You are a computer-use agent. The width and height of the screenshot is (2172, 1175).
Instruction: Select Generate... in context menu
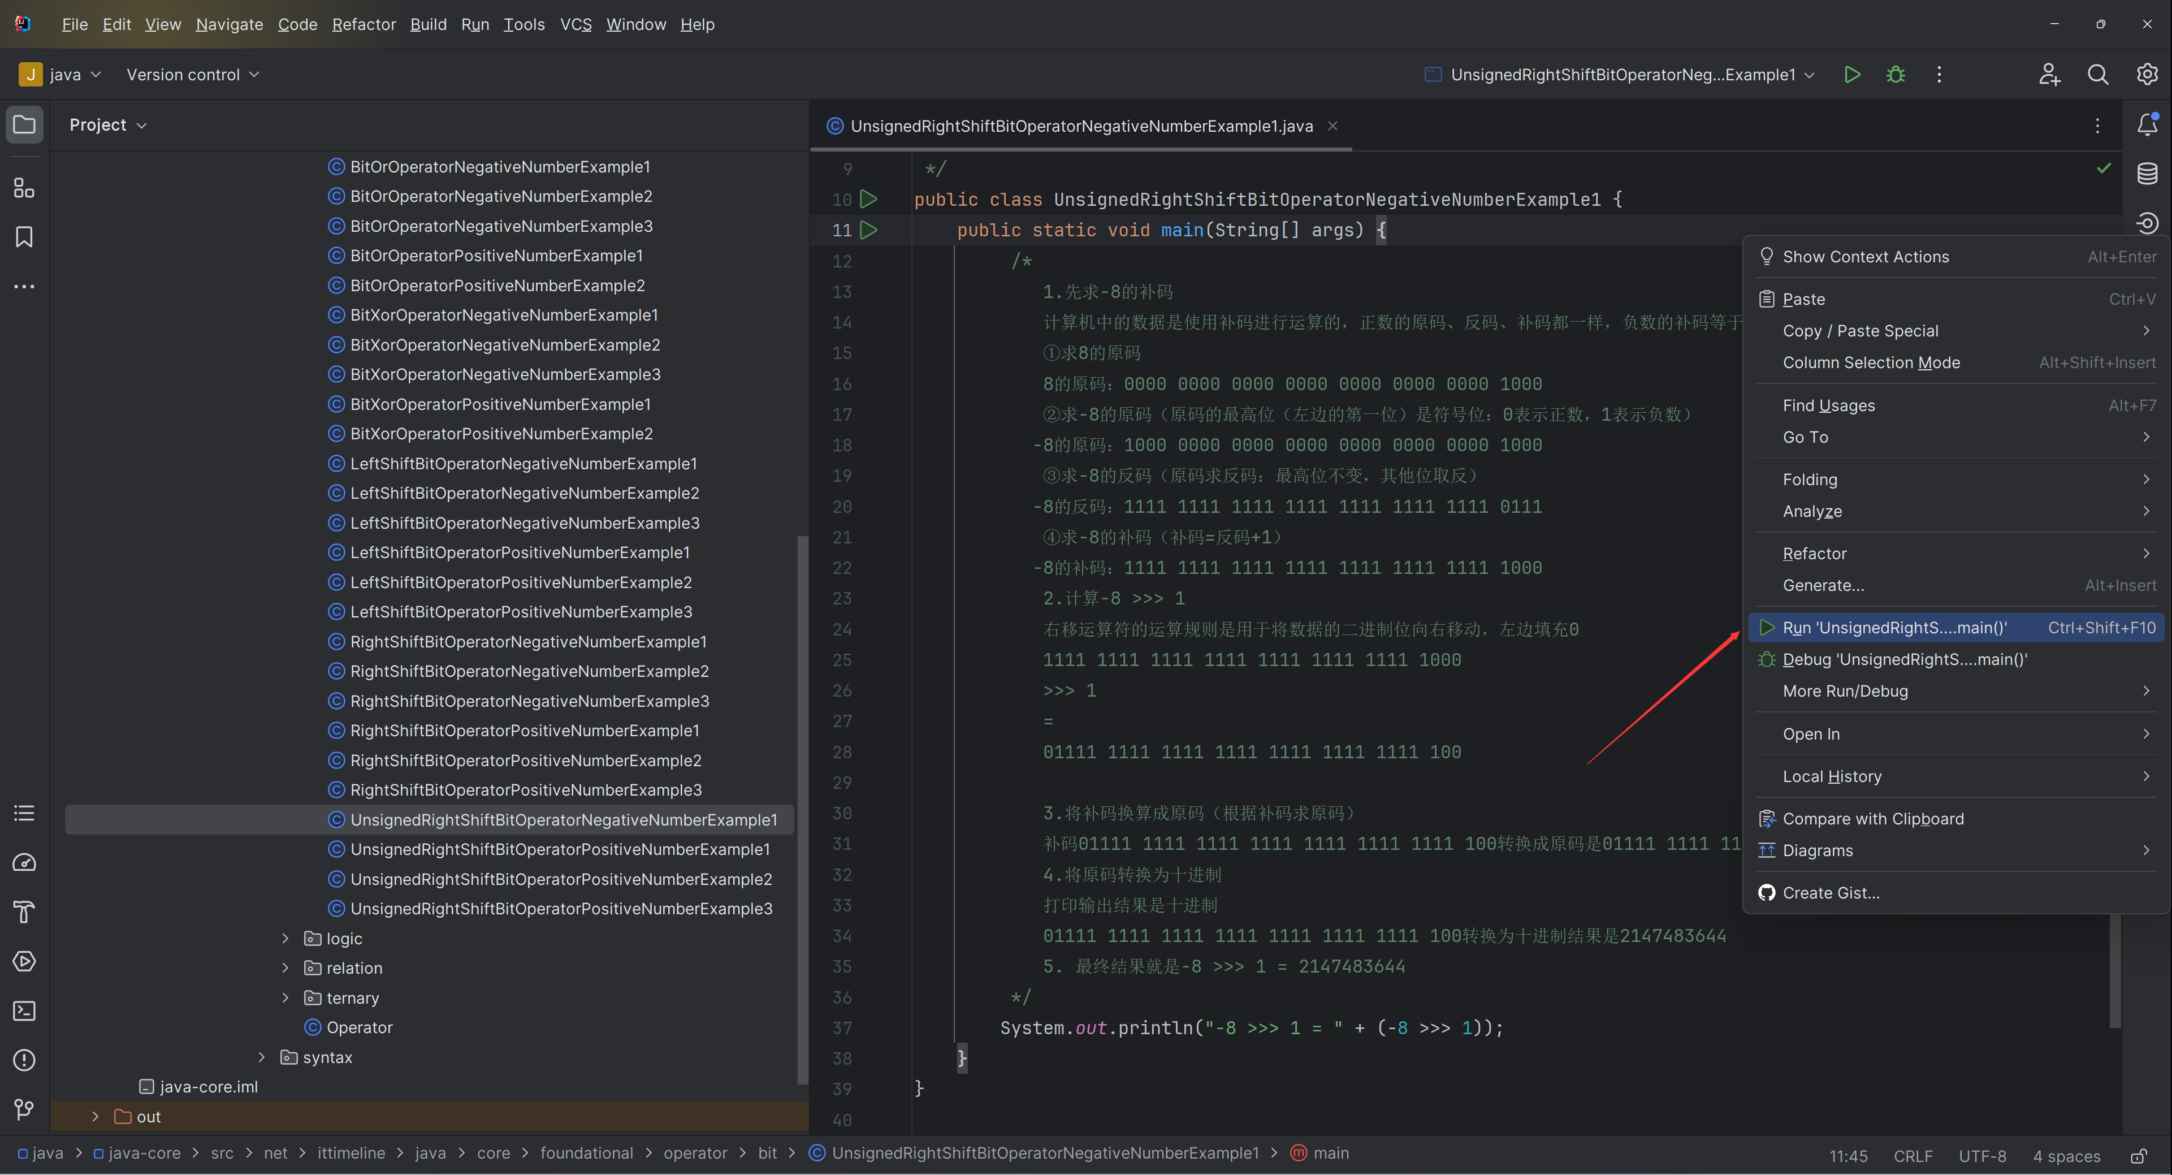pos(1956,585)
